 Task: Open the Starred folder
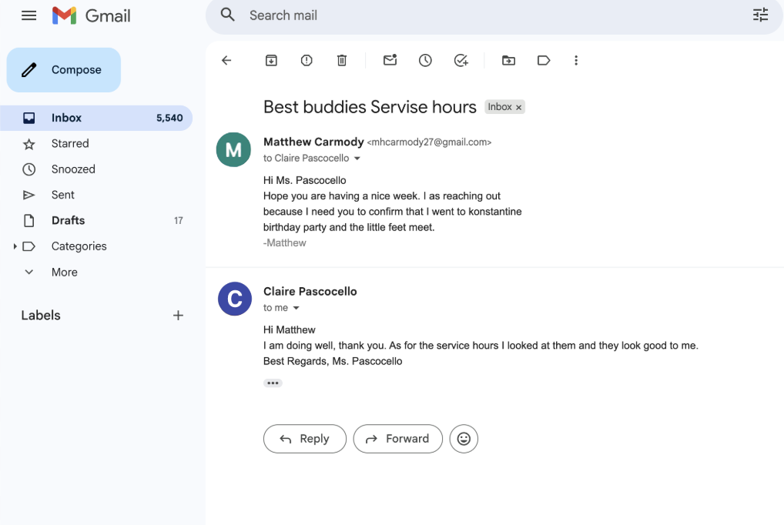[70, 143]
